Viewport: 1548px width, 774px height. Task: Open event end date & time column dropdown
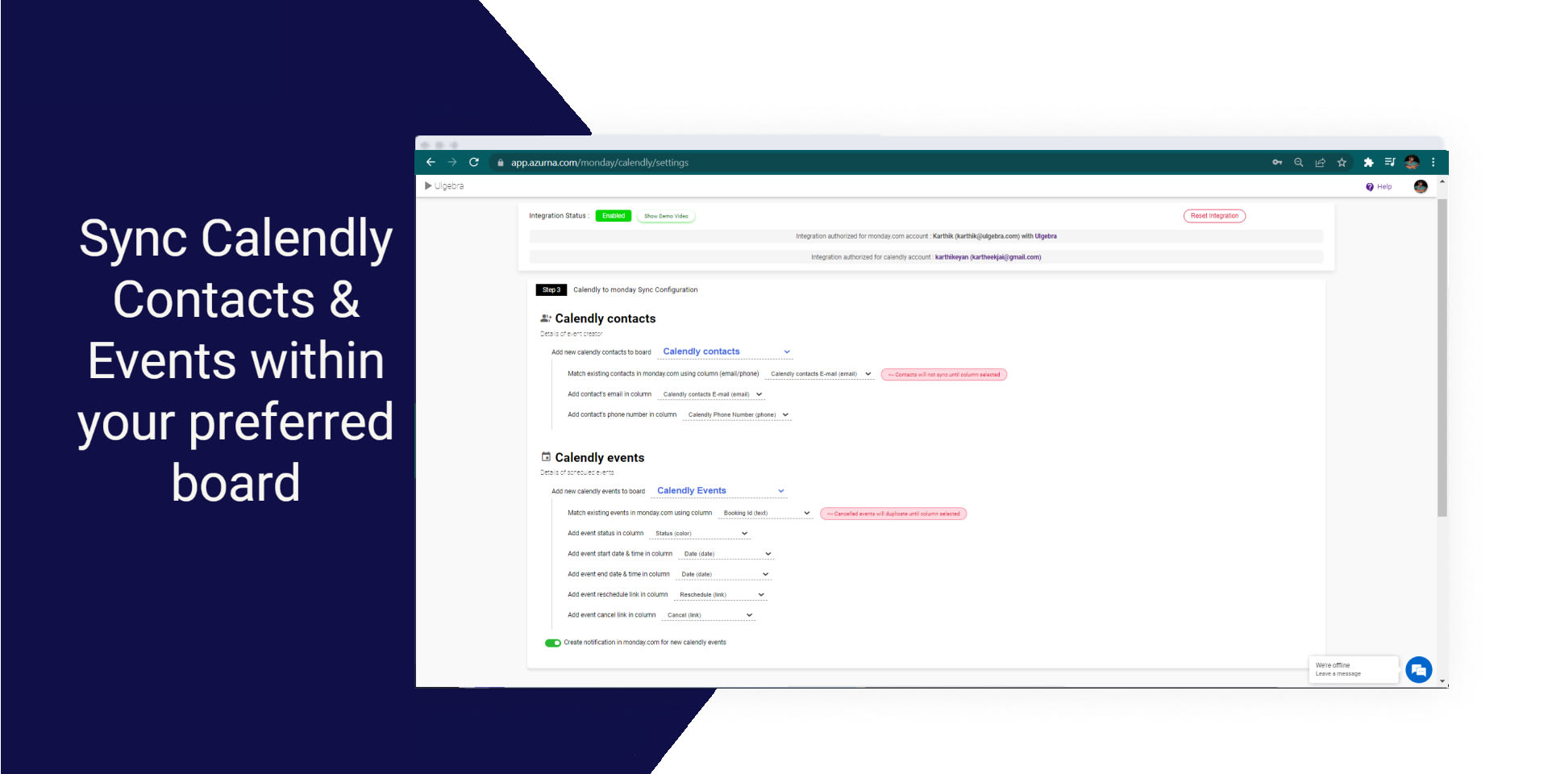(724, 575)
